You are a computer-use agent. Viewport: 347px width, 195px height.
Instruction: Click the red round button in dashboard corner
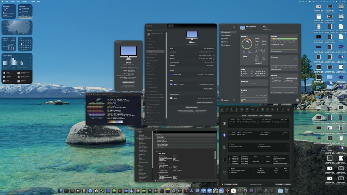coord(297,100)
